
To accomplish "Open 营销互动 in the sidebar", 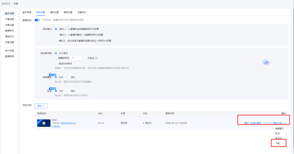I will point(9,36).
